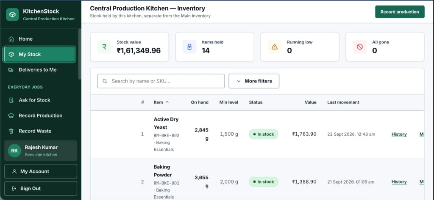This screenshot has width=434, height=200.
Task: Click the warning triangle on Running low card
Action: coord(275,47)
